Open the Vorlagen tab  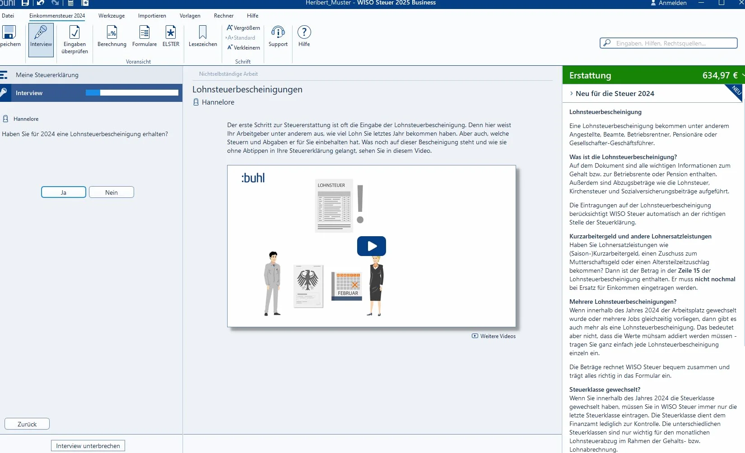point(190,16)
